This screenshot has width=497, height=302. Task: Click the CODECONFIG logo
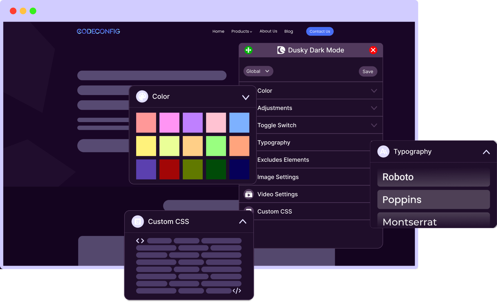[98, 31]
